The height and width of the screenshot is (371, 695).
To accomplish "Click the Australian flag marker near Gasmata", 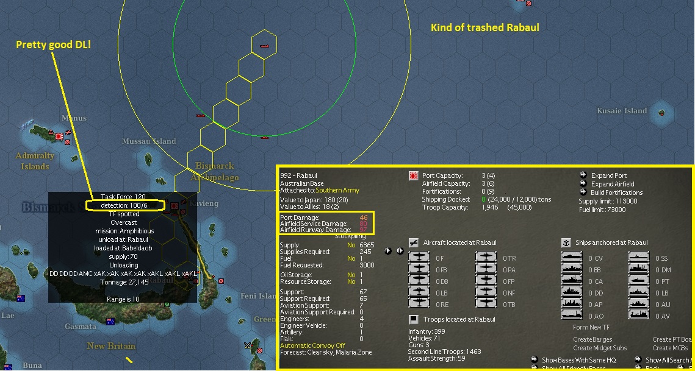I will coord(110,322).
